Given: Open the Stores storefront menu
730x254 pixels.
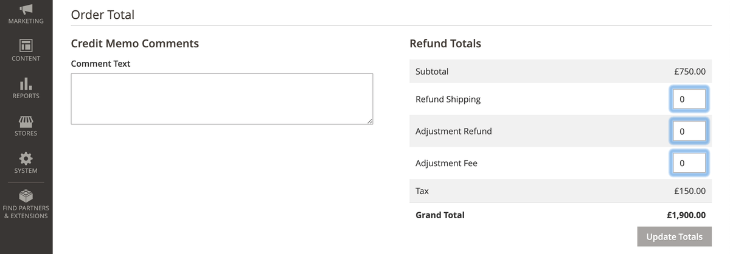Looking at the screenshot, I should (x=26, y=125).
